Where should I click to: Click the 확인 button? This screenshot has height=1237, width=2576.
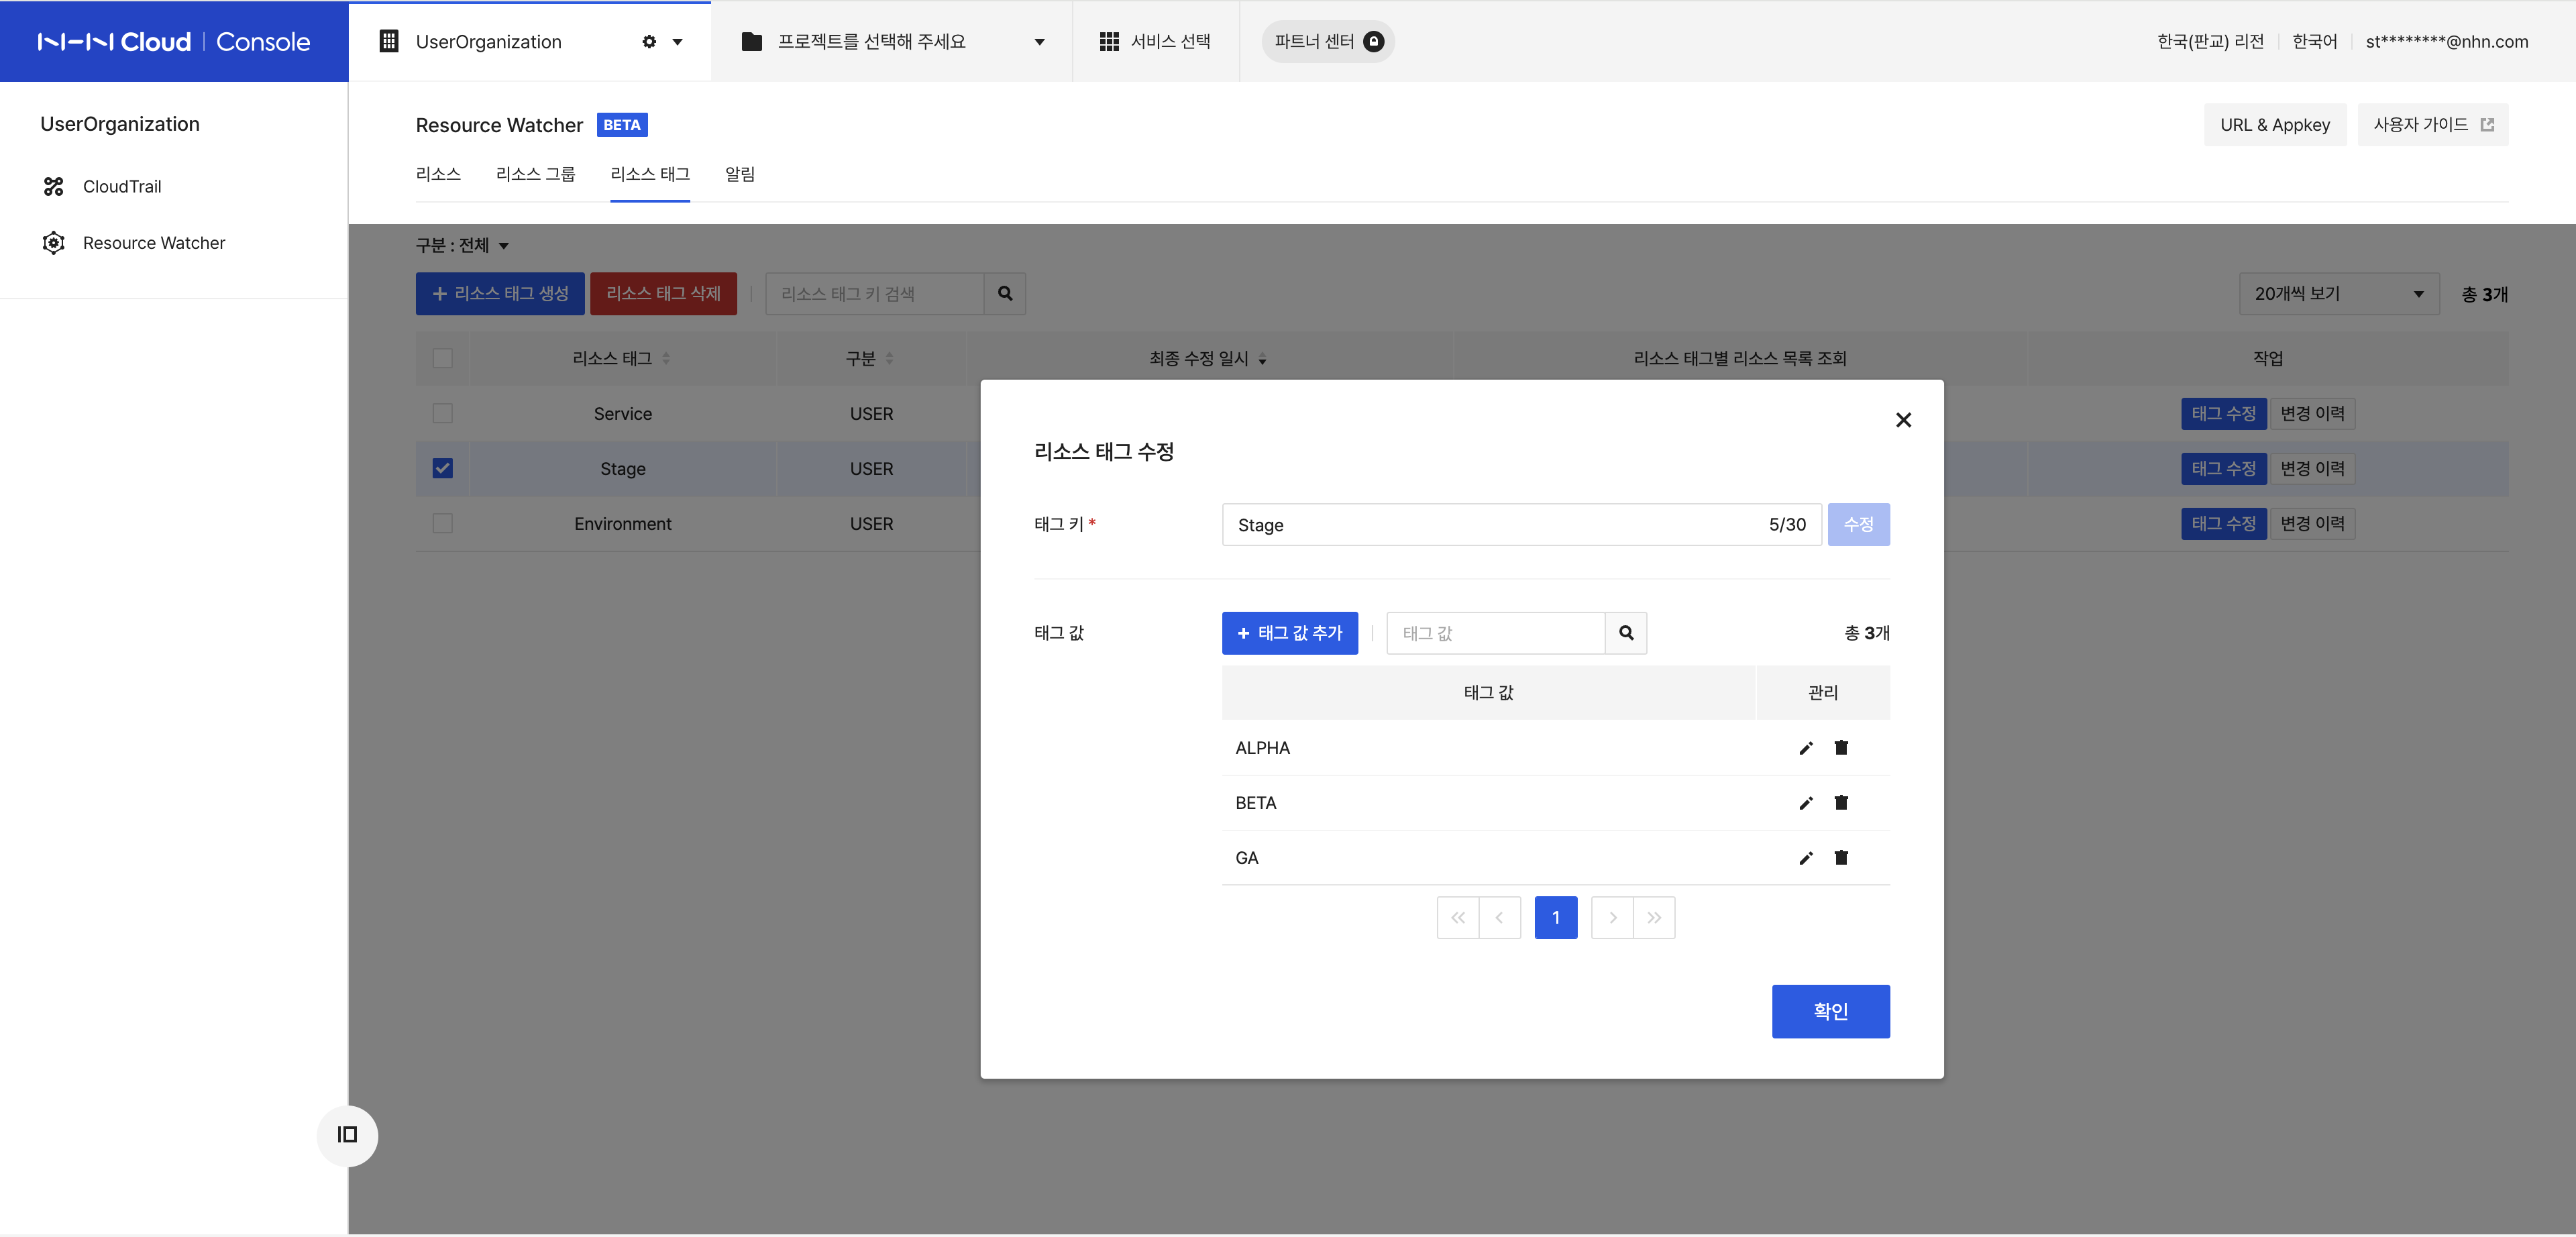(1831, 1012)
